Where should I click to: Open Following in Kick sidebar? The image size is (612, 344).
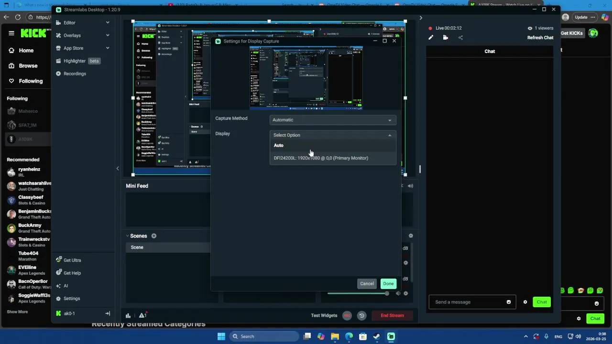tap(26, 81)
